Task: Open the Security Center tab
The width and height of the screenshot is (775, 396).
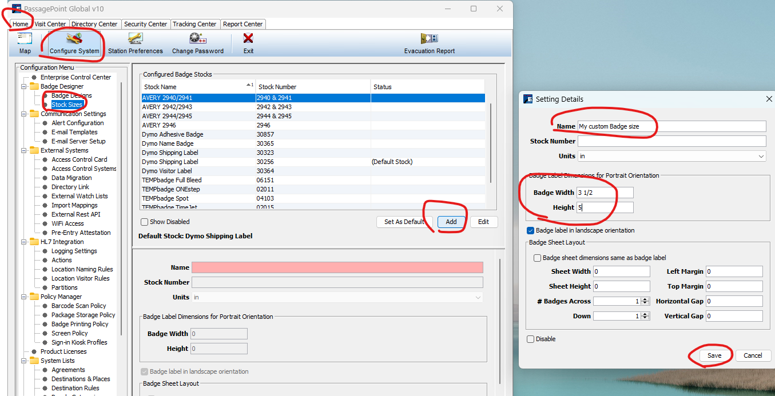Action: [146, 24]
